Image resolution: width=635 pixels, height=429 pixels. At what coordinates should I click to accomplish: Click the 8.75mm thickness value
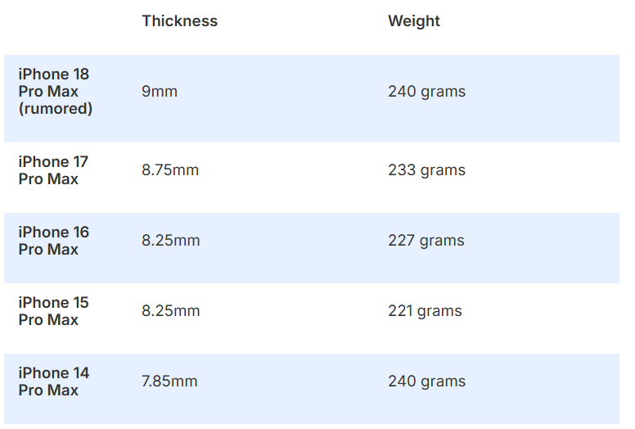tap(170, 170)
